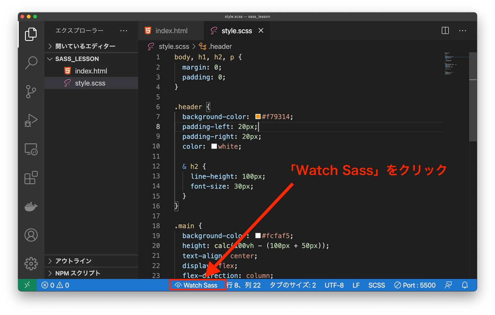
Task: Change encoding by clicking UTF-8
Action: click(x=334, y=285)
